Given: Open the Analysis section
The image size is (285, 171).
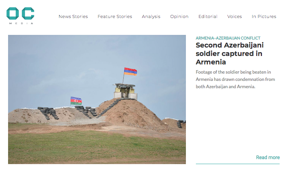Looking at the screenshot, I should click(151, 16).
